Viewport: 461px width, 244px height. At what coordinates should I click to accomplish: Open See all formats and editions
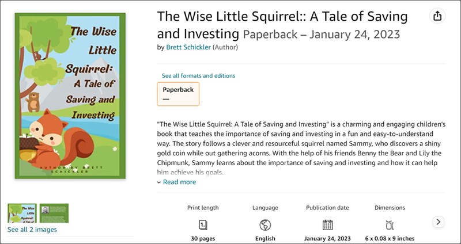tap(198, 75)
